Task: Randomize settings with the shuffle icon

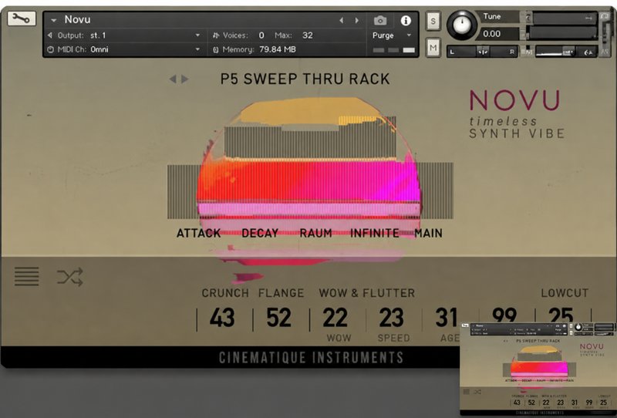Action: (70, 277)
